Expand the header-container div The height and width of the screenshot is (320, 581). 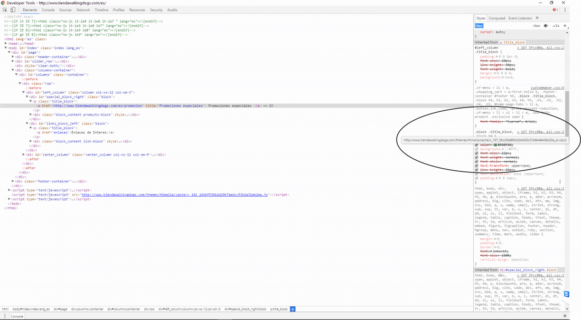click(x=13, y=56)
